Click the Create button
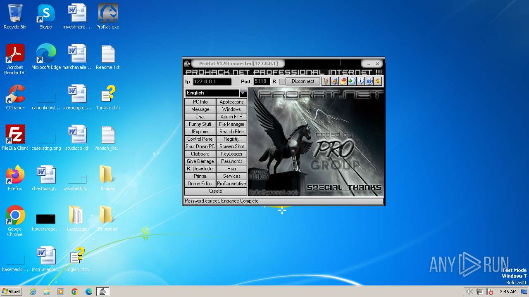529x297 pixels. coord(216,191)
